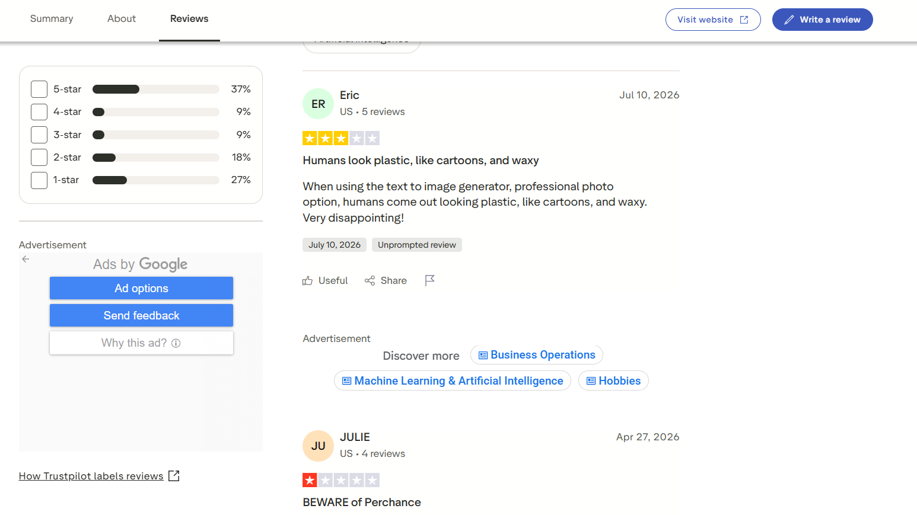Click the Why this ad? button
The height and width of the screenshot is (515, 917).
(141, 343)
